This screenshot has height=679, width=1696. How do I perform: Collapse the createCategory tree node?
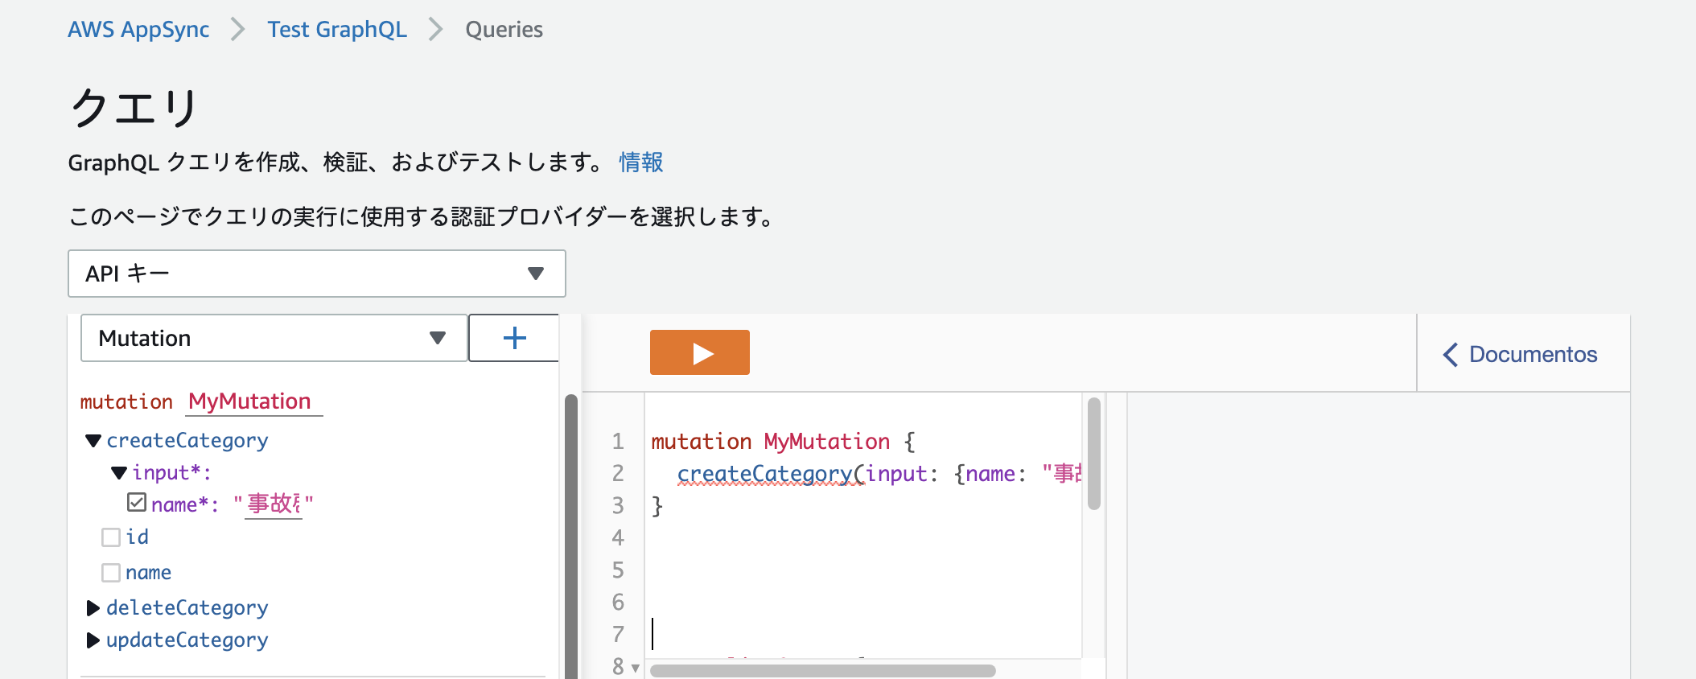pos(93,441)
